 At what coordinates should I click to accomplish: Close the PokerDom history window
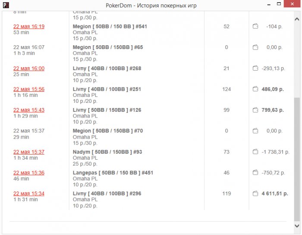click(x=292, y=4)
